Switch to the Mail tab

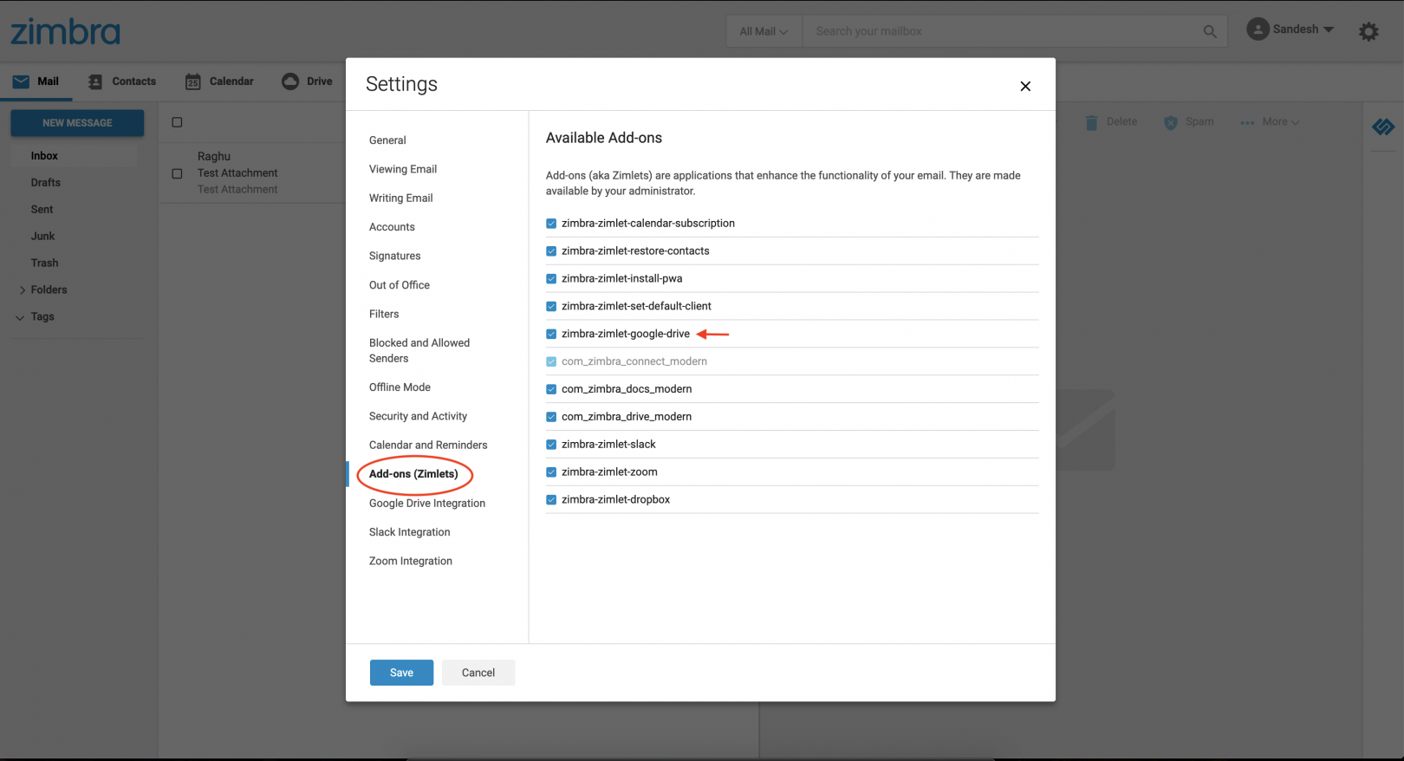(36, 81)
